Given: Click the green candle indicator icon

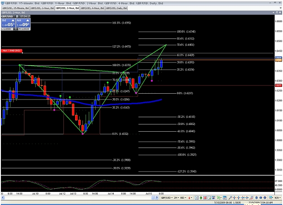Looking at the screenshot, I should [201, 198].
